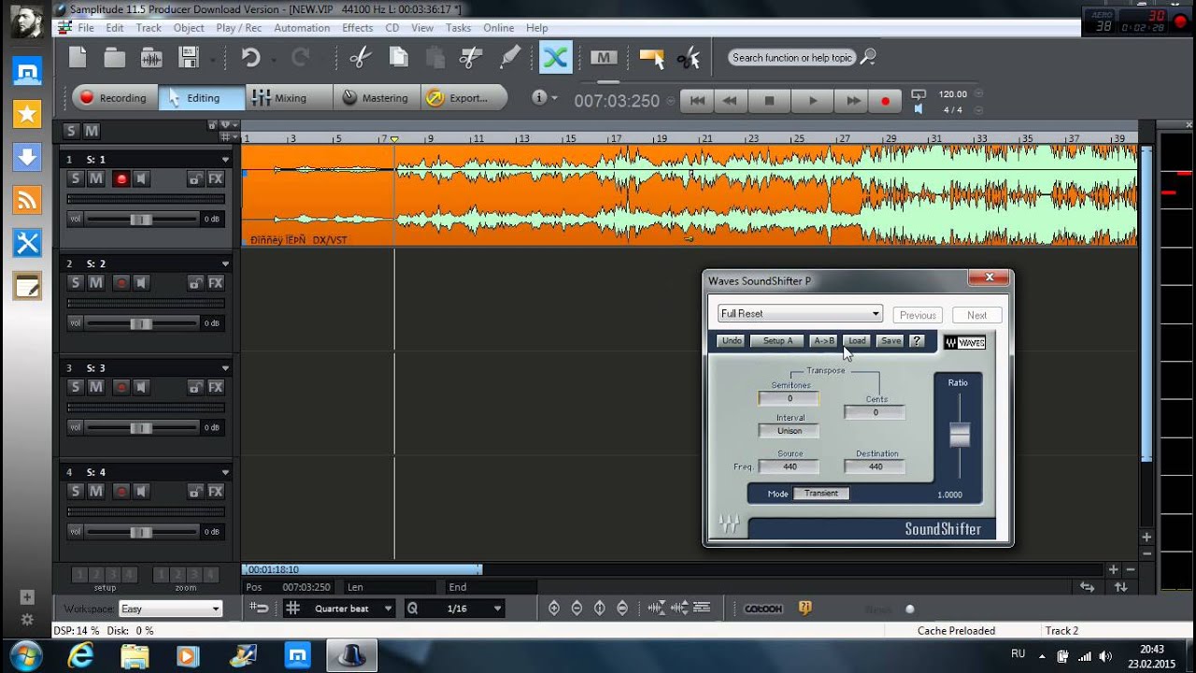This screenshot has height=673, width=1196.
Task: Click the magnifier icon beside the search field
Action: tap(868, 57)
